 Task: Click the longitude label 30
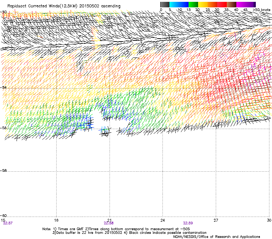269,220
